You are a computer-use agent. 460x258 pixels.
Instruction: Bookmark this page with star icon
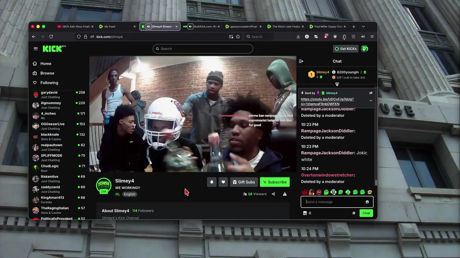point(238,37)
